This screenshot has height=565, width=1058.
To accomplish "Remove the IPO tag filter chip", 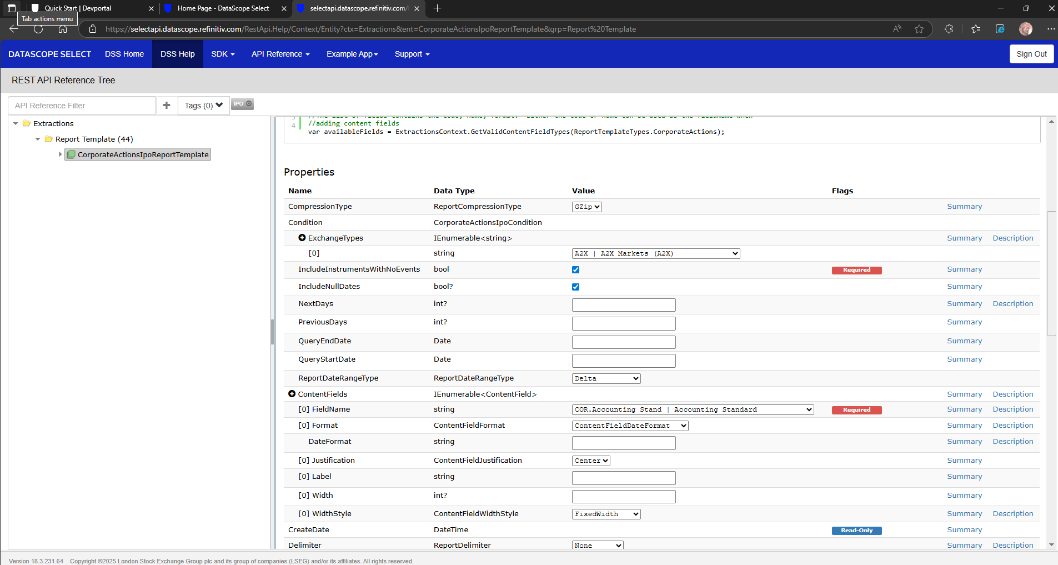I will click(249, 104).
